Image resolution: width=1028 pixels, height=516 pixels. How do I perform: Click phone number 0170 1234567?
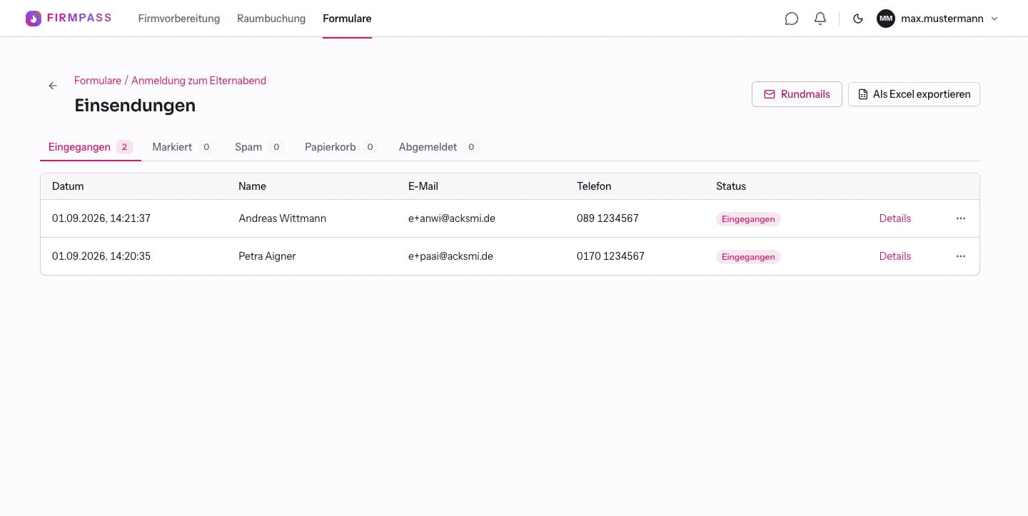coord(610,256)
